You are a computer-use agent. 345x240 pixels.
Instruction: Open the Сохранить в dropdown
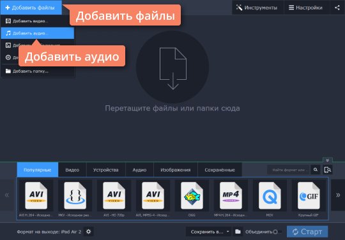(208, 232)
